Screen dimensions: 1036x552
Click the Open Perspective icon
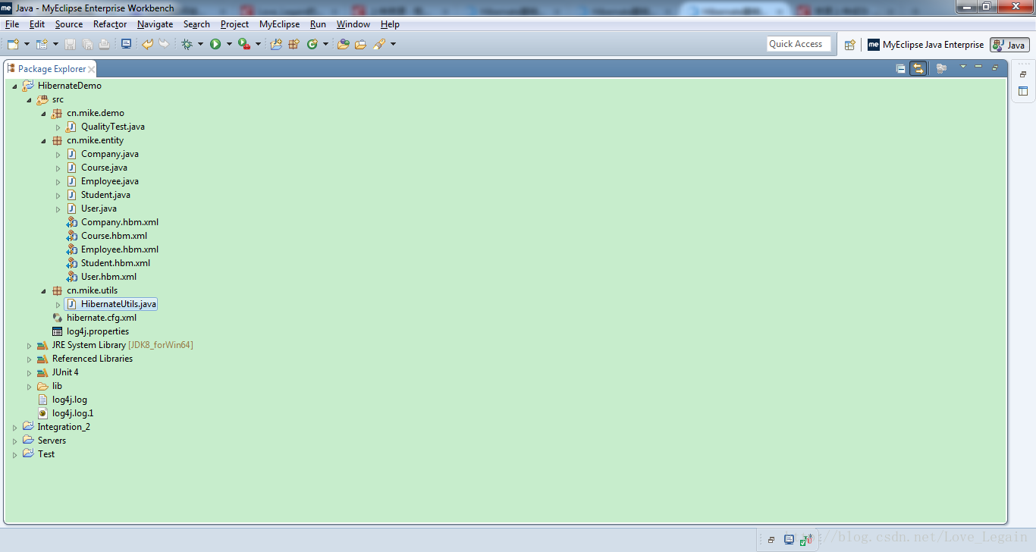point(850,45)
